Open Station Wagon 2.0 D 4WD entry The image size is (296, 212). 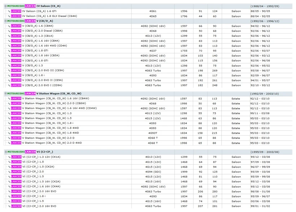click(x=46, y=143)
